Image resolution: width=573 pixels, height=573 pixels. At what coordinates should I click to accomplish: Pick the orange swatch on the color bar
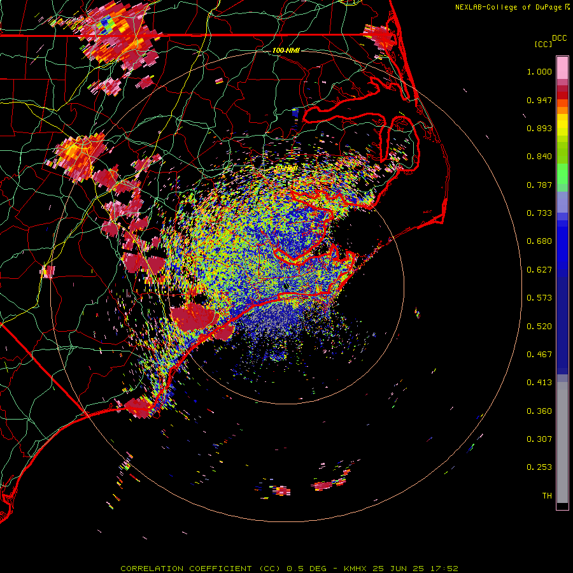pos(562,110)
